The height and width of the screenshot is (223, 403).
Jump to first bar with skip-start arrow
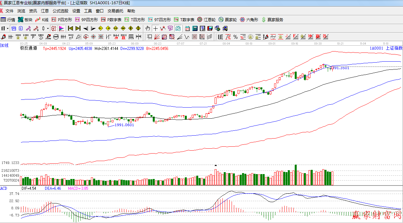click(70, 28)
